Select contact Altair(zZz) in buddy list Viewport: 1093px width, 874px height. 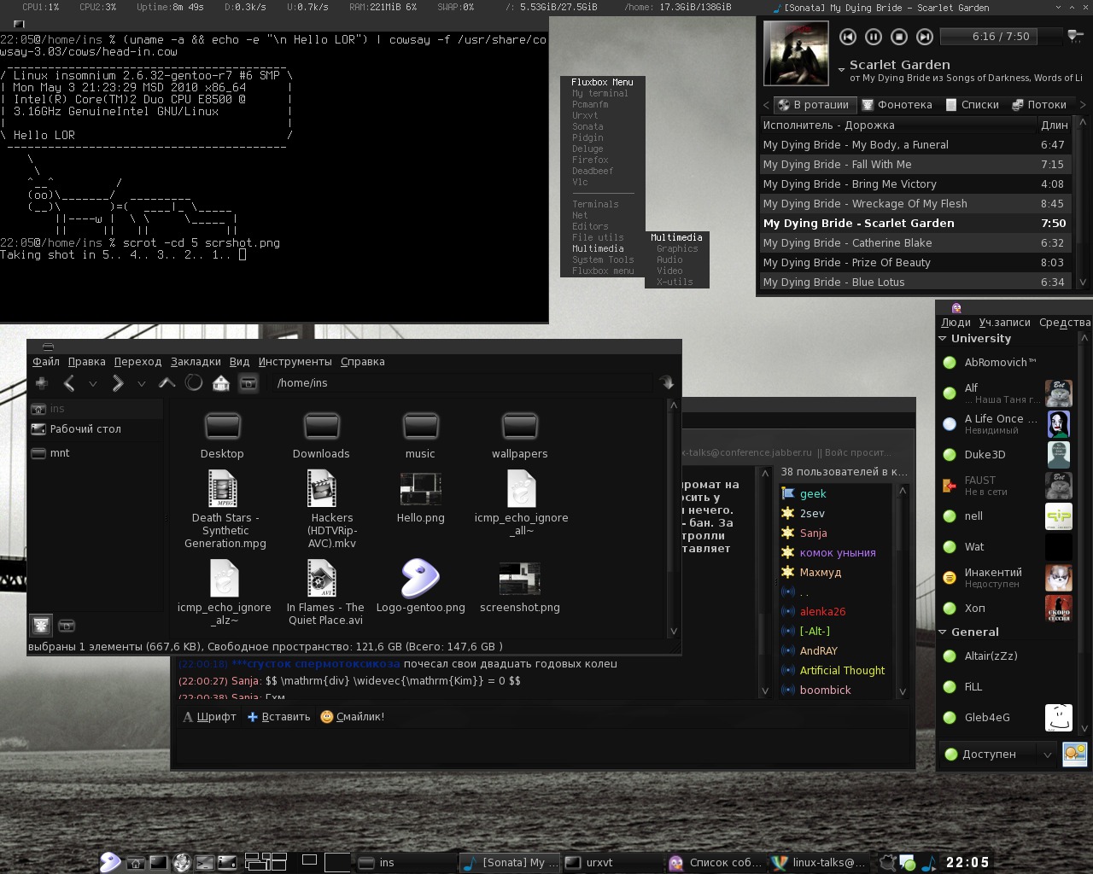1006,655
